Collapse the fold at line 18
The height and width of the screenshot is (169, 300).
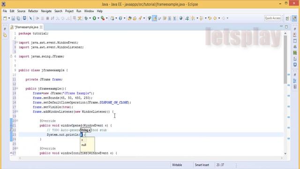click(17, 111)
